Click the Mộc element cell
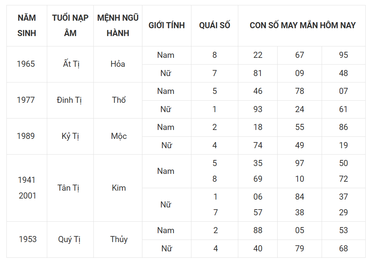This screenshot has height=261, width=371. click(118, 136)
